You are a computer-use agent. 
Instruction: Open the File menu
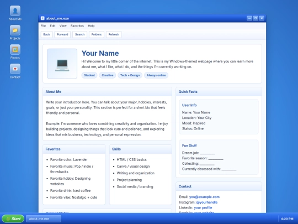43,25
